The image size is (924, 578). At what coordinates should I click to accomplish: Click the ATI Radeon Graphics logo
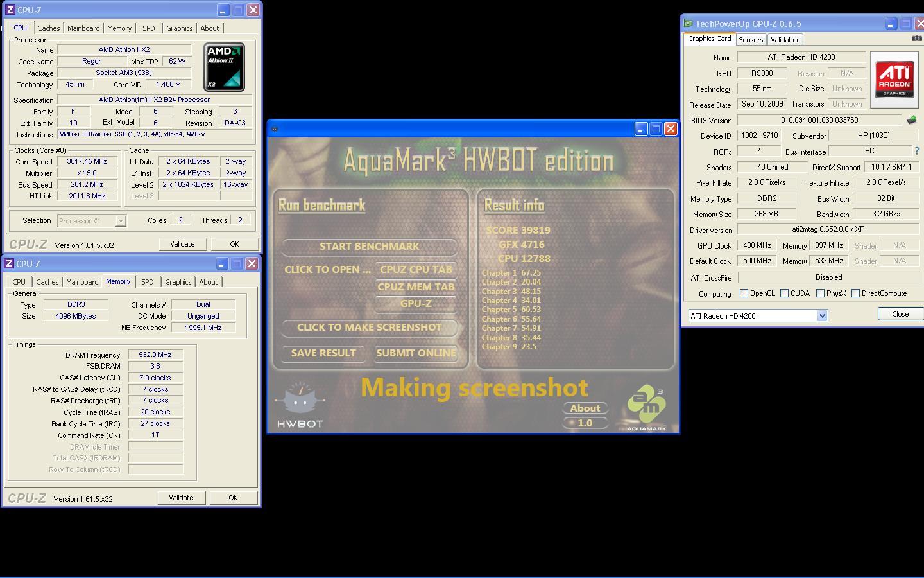click(x=894, y=80)
